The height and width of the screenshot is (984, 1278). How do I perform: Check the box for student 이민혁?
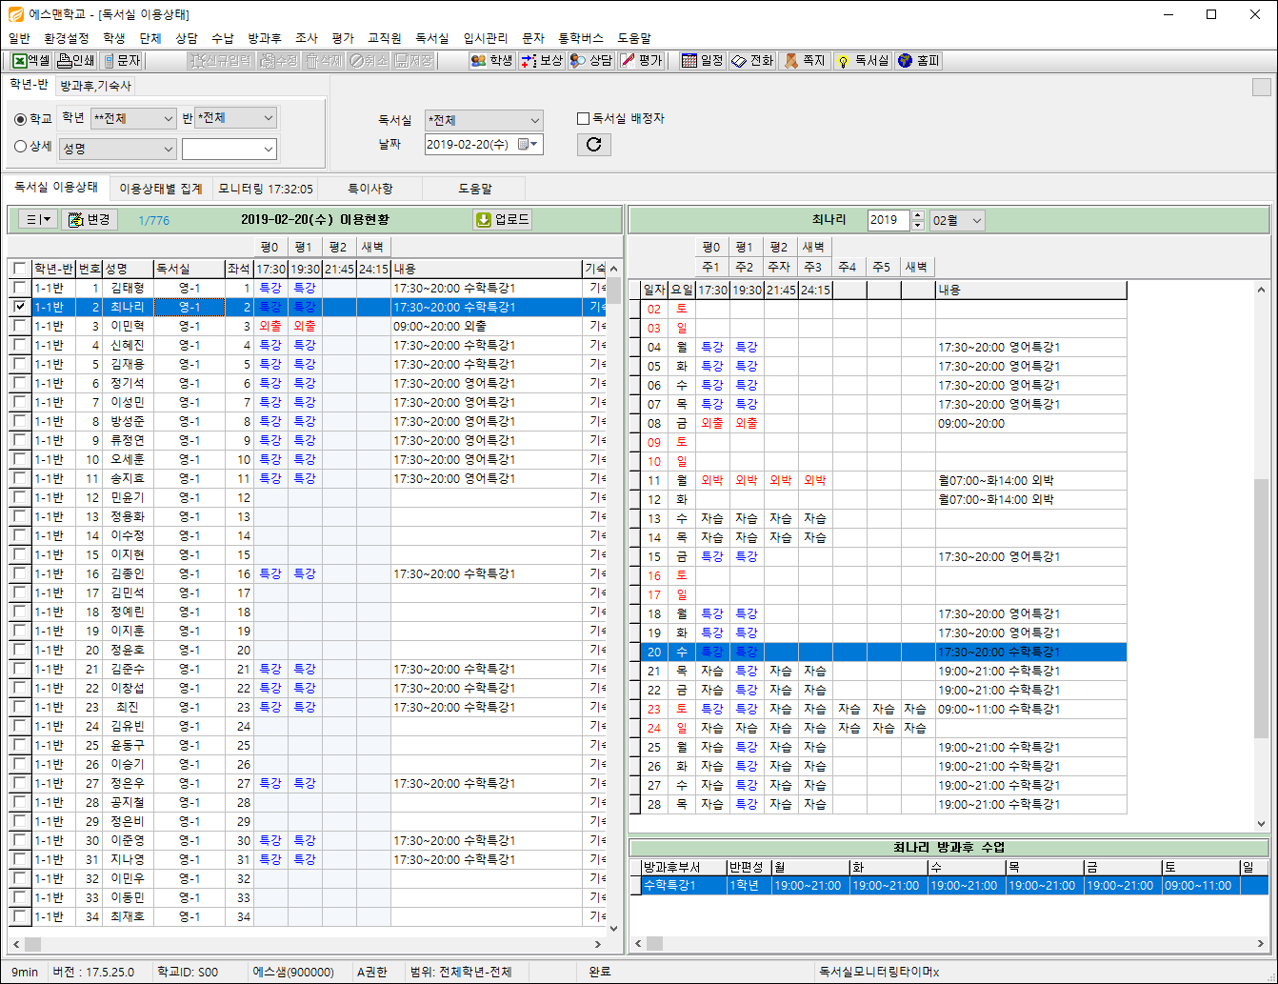click(19, 326)
